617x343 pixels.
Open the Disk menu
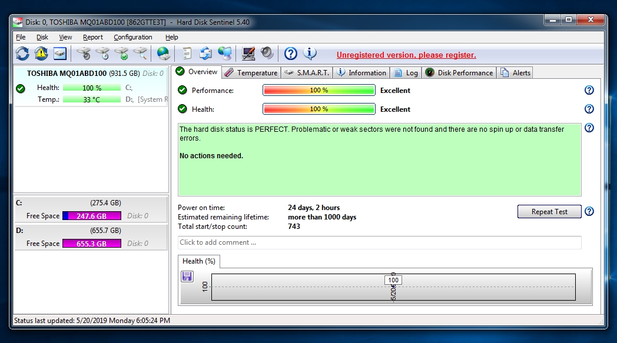point(42,37)
